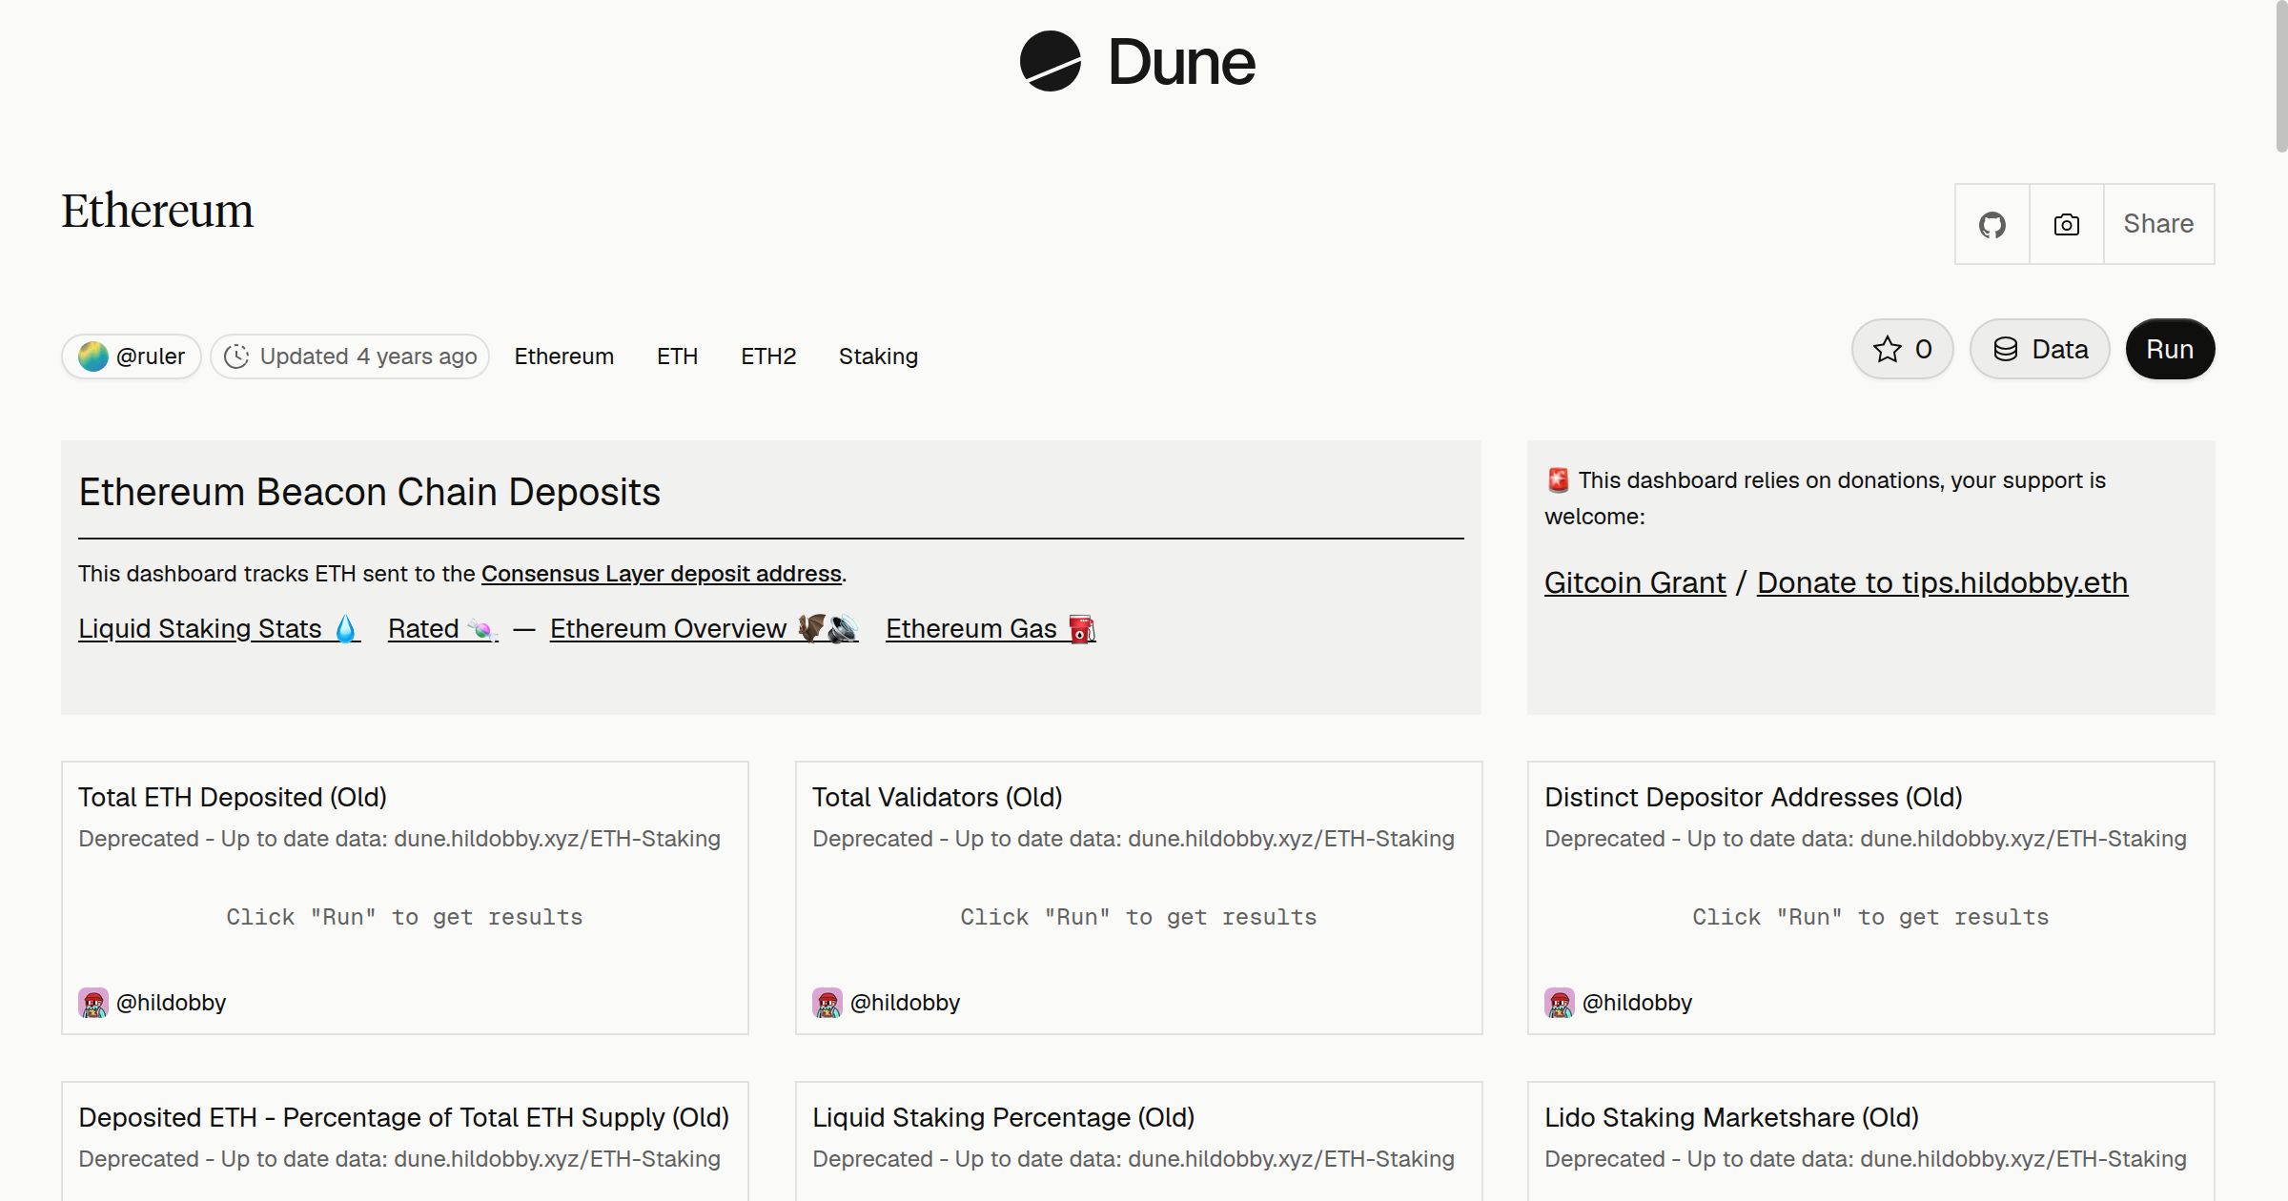Open Consensus Layer deposit address link
2288x1201 pixels.
(x=662, y=574)
